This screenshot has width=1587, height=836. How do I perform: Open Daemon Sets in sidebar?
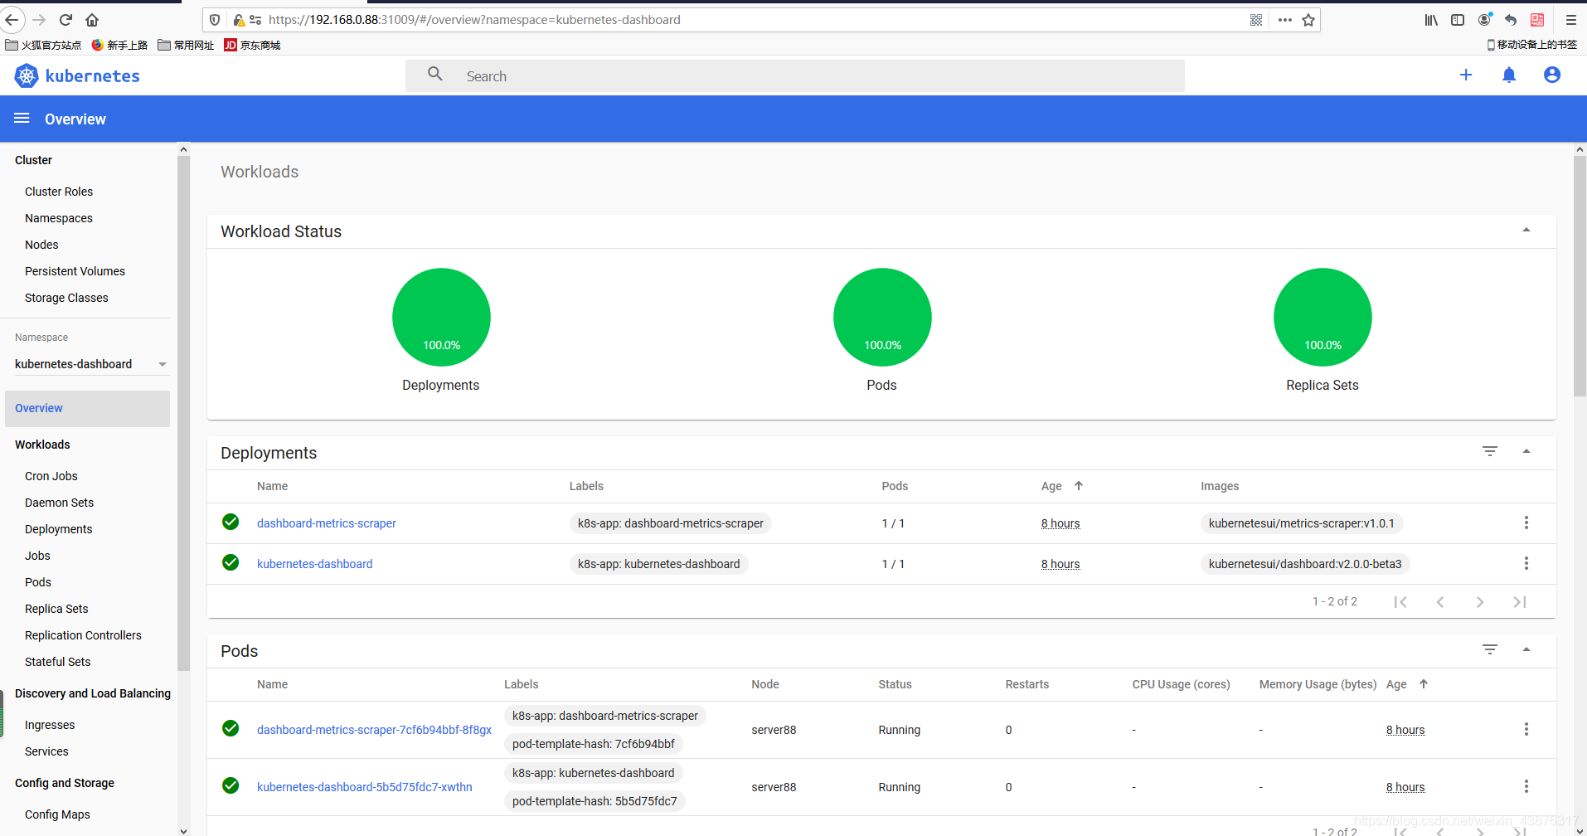pyautogui.click(x=59, y=503)
